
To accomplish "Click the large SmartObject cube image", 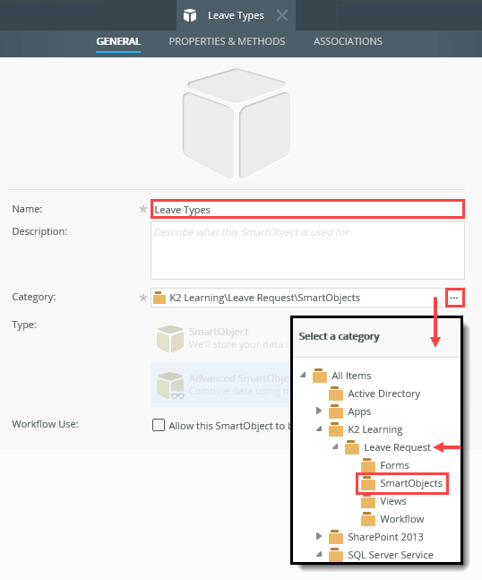I will point(237,123).
